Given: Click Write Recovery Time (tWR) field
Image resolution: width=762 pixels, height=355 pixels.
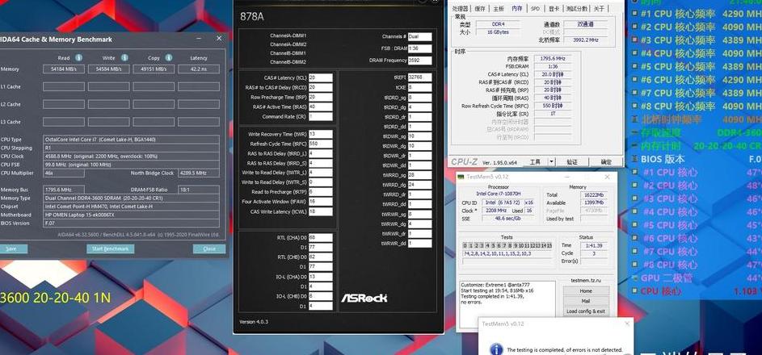Looking at the screenshot, I should click(320, 134).
